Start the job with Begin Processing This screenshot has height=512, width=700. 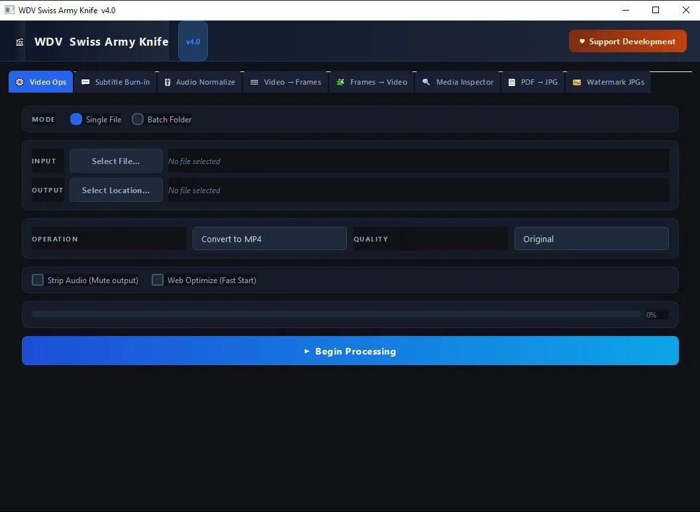(350, 351)
